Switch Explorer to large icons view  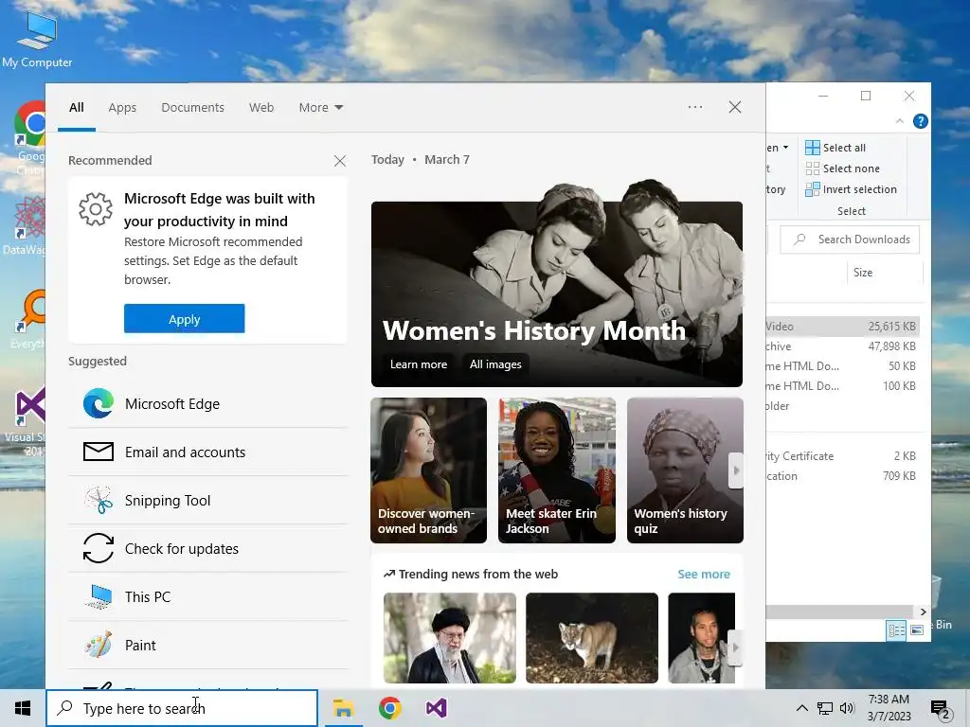tap(917, 629)
